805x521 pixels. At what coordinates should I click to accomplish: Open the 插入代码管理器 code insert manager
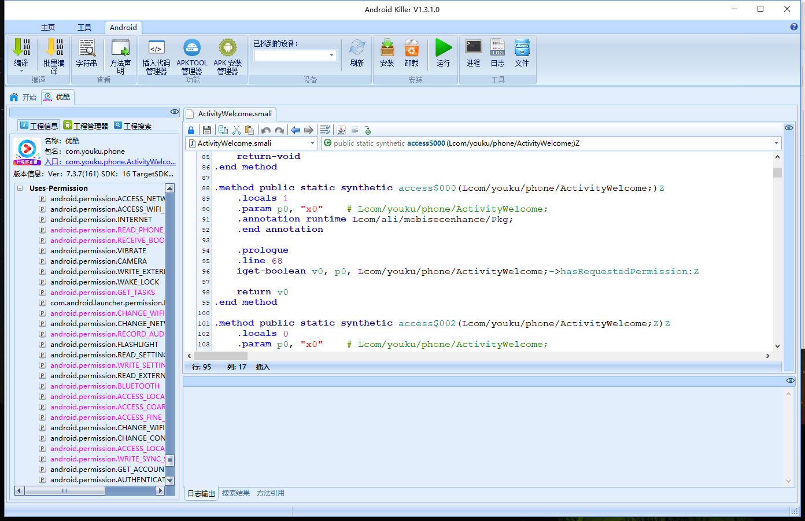(x=156, y=48)
